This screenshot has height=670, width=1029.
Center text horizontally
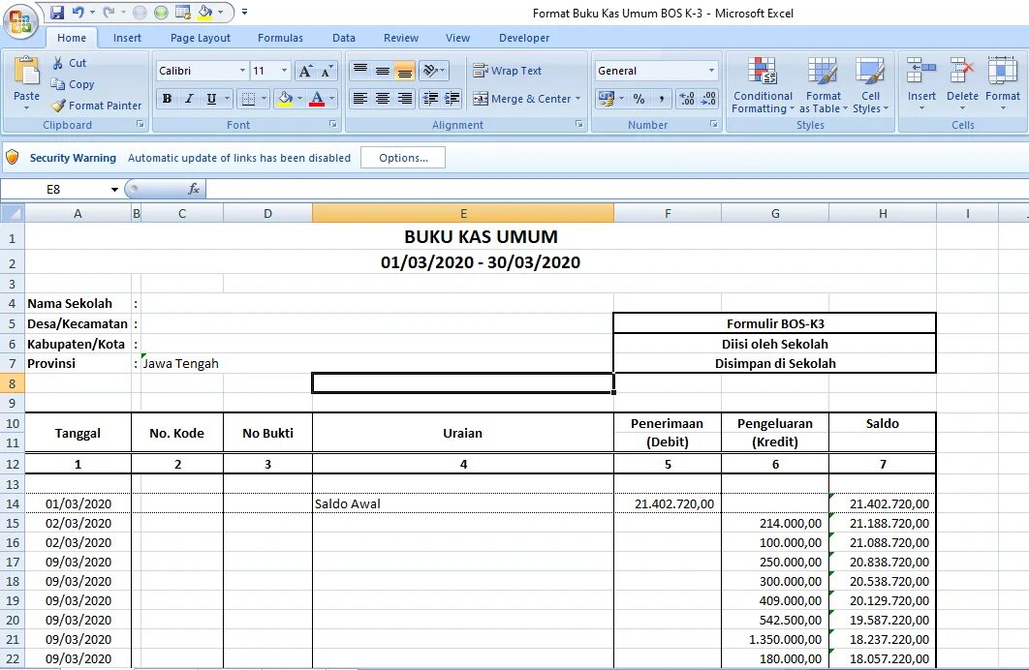click(x=383, y=99)
